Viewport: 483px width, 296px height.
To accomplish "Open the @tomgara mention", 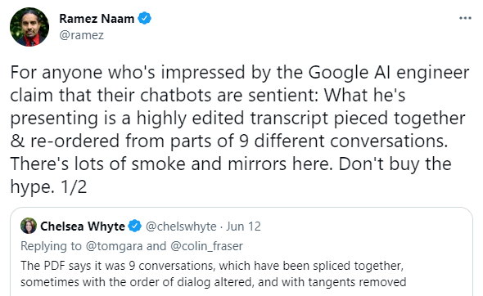I will [115, 246].
